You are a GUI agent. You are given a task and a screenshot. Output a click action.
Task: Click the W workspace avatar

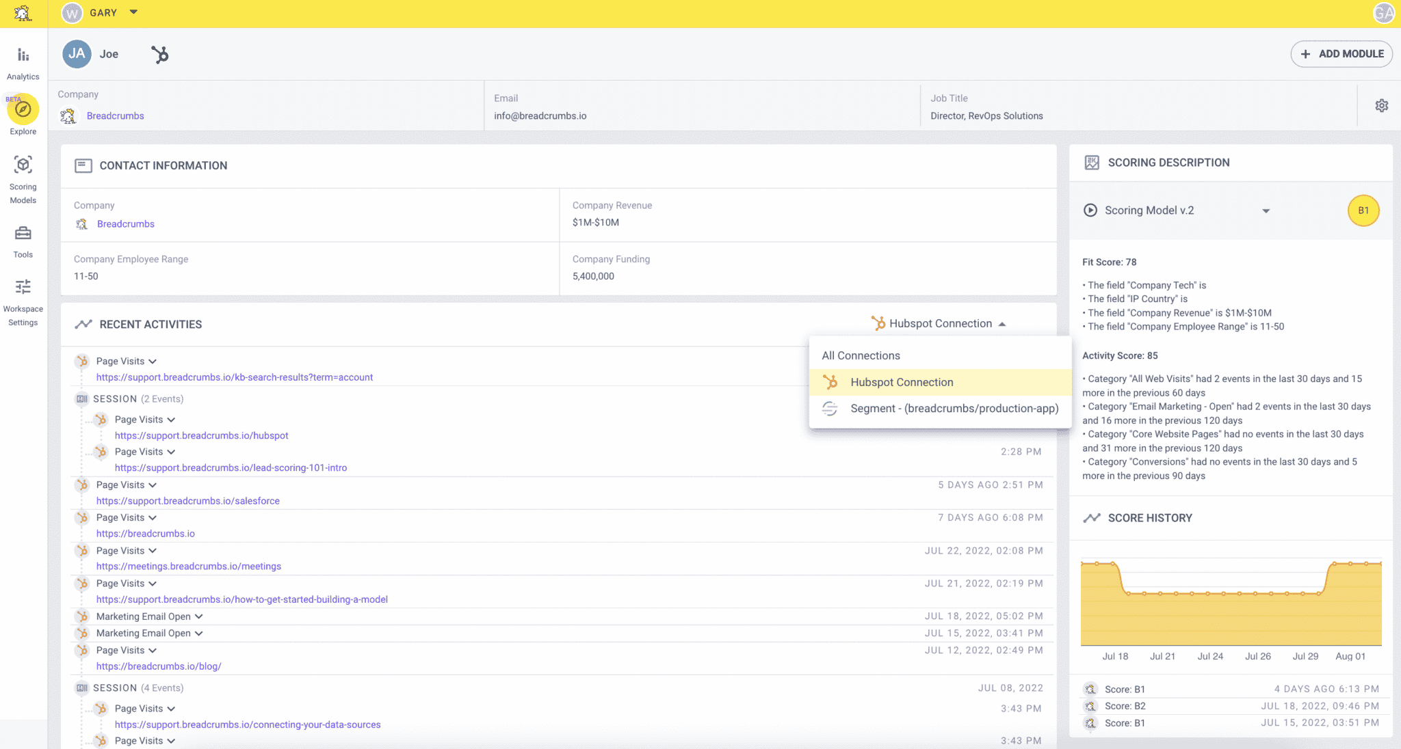72,13
